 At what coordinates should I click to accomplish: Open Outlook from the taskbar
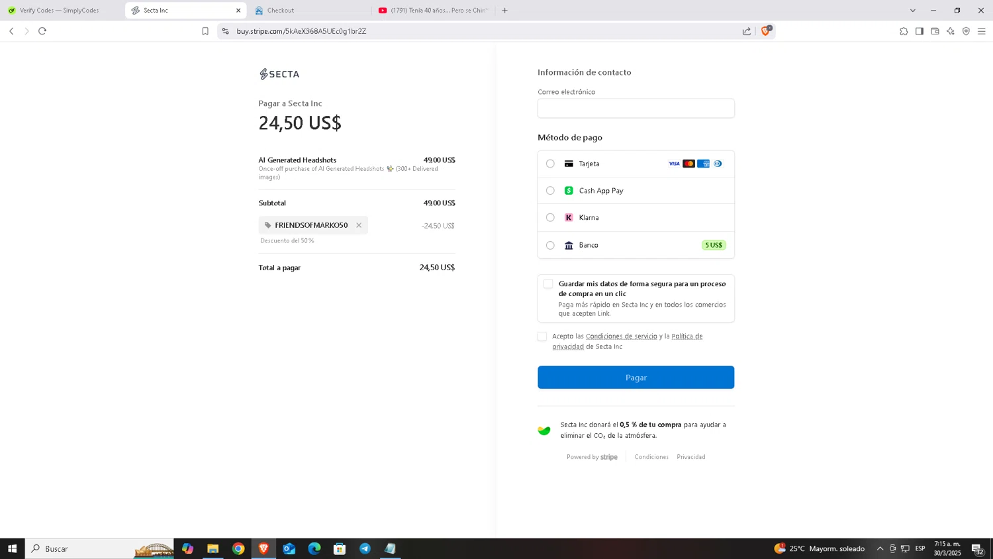289,548
